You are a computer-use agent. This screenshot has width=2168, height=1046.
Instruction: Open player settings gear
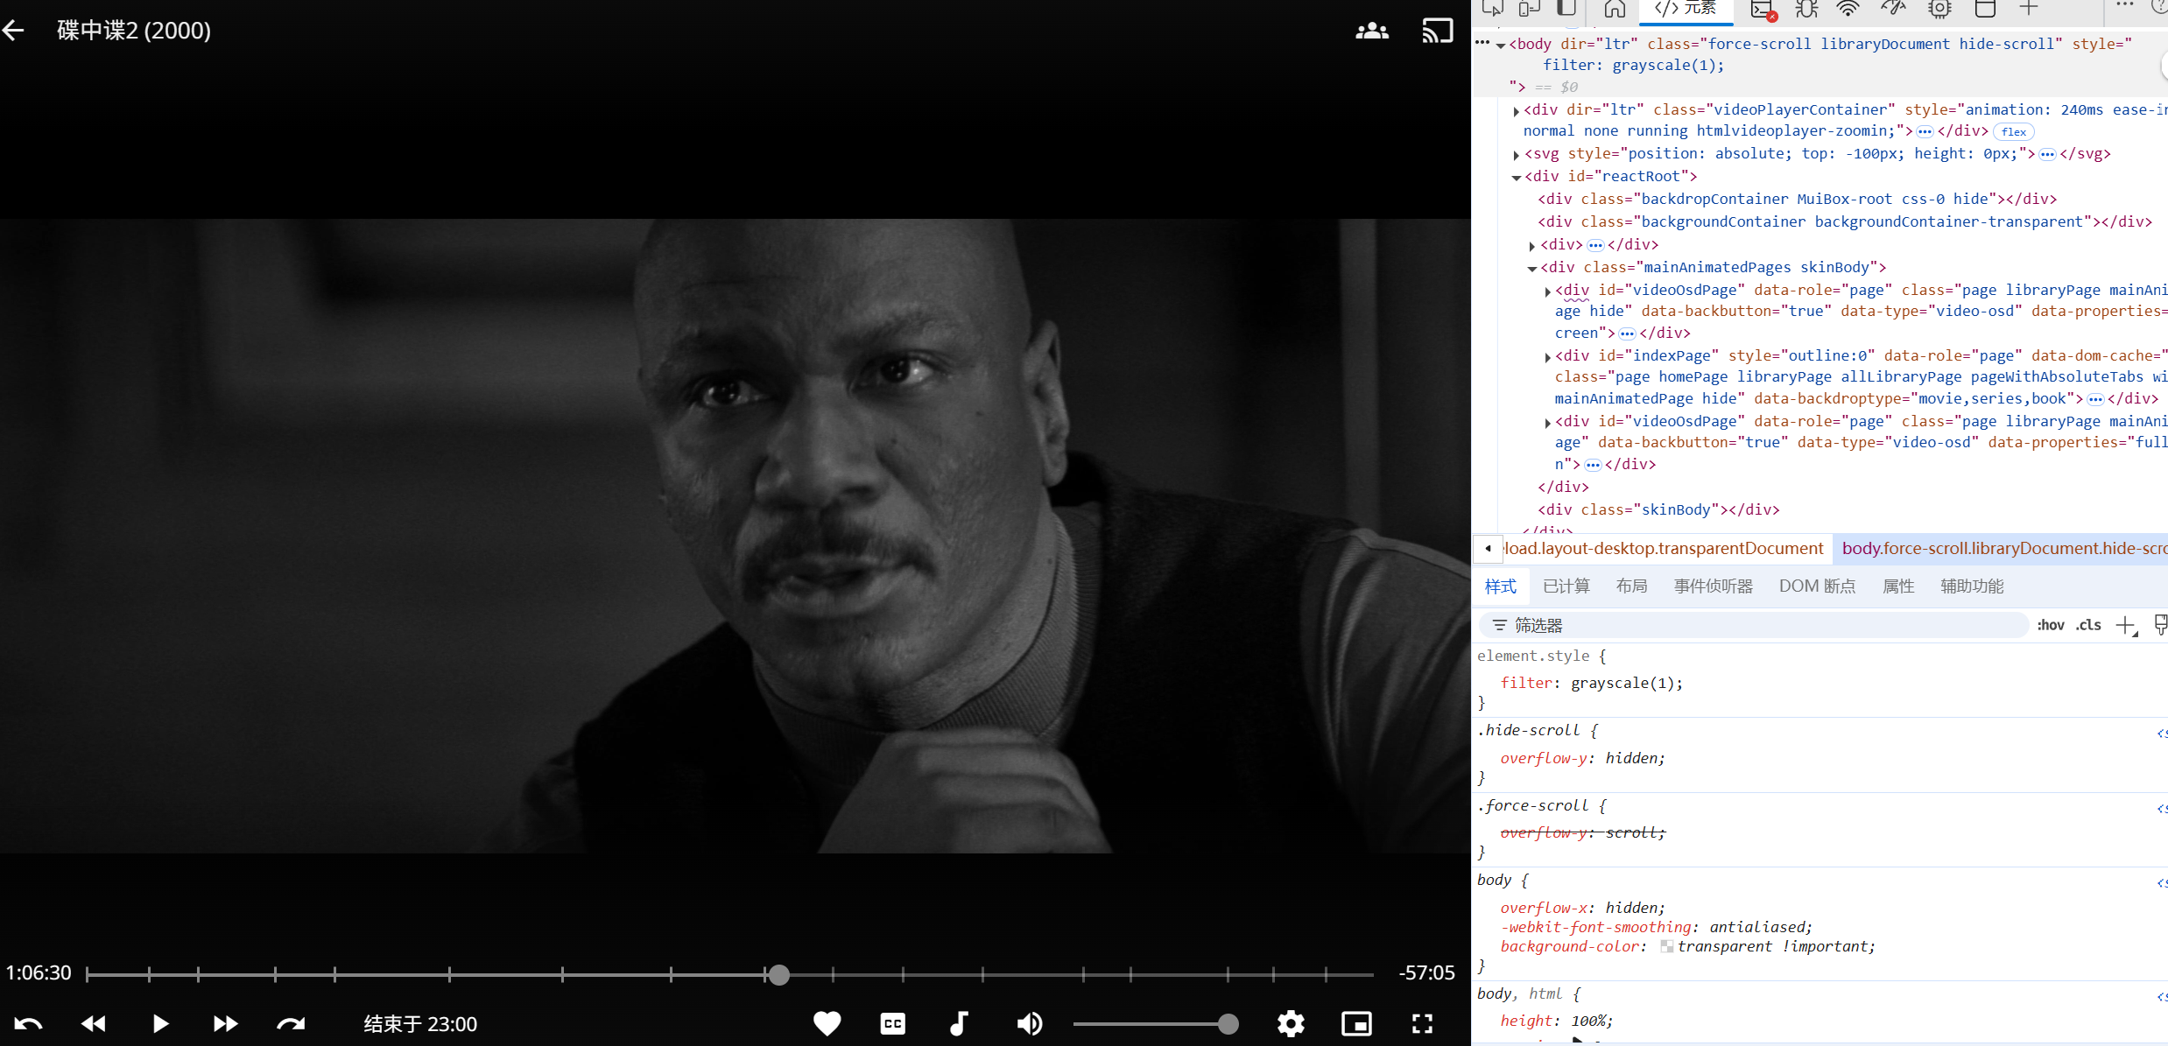(1291, 1023)
